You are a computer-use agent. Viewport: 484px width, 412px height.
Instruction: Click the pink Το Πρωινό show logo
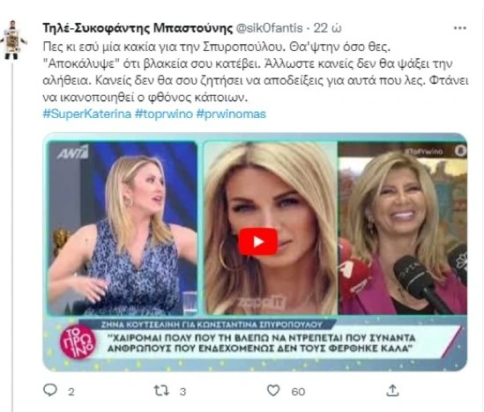tap(78, 342)
